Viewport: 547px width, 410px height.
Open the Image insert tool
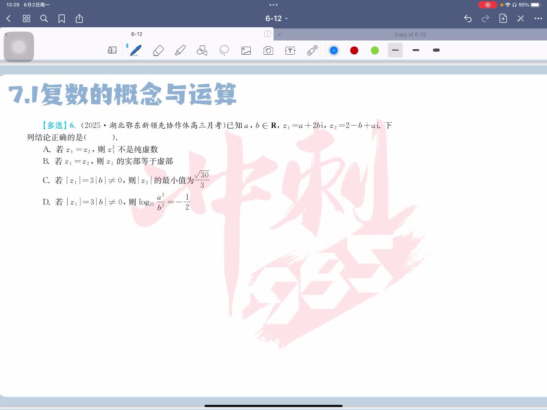[x=246, y=50]
